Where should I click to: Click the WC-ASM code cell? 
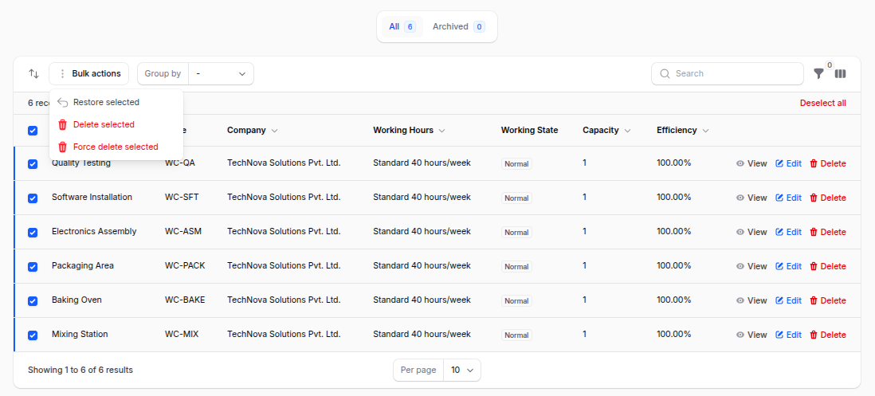point(183,231)
